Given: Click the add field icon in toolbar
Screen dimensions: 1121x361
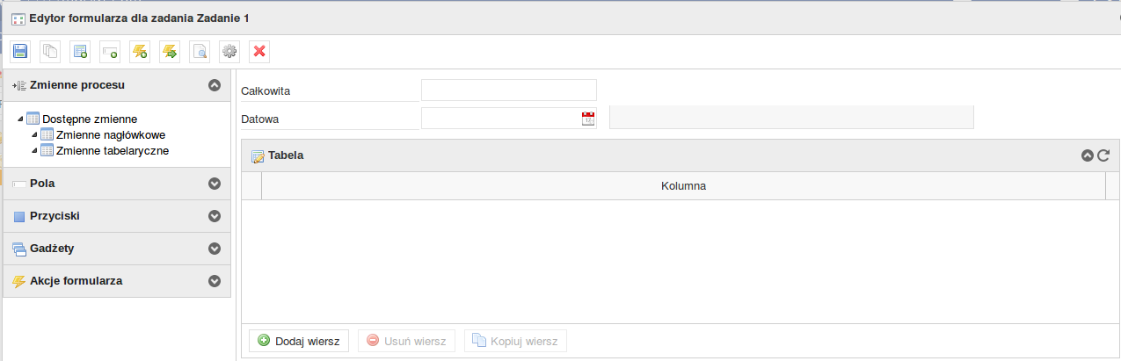Looking at the screenshot, I should click(x=110, y=52).
